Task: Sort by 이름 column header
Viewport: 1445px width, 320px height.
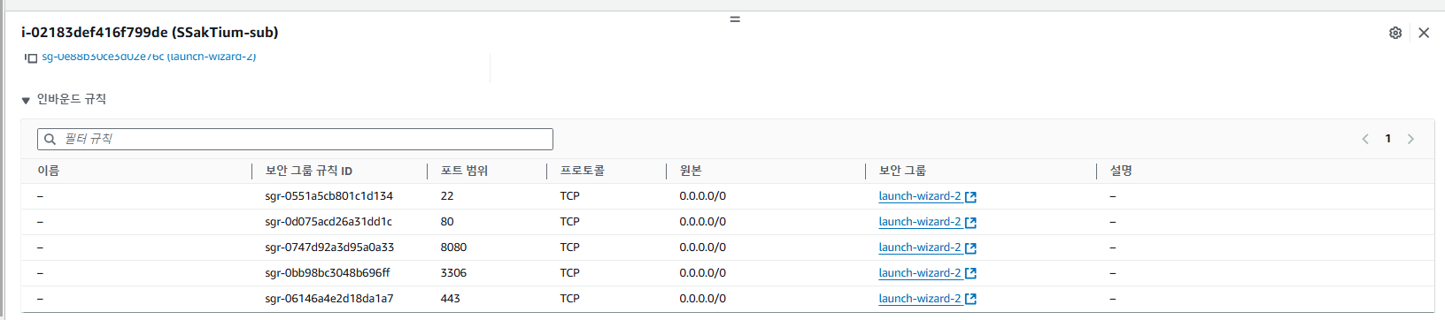Action: point(48,171)
